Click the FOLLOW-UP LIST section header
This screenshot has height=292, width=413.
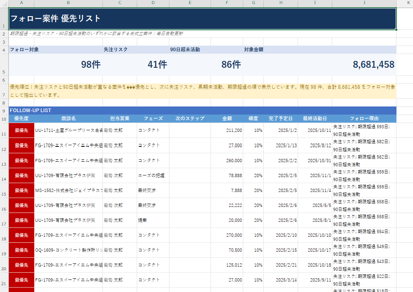tap(202, 111)
